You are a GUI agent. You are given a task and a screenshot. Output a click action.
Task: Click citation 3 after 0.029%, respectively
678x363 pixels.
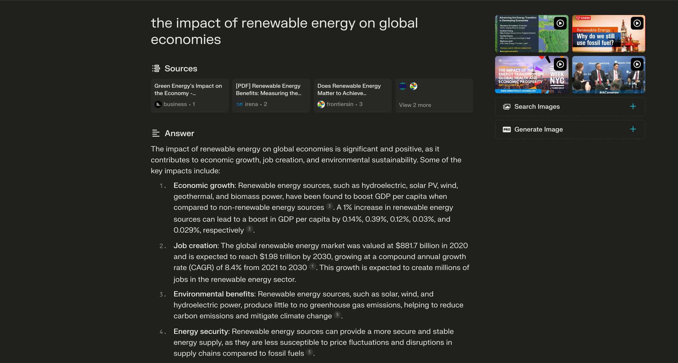[249, 229]
